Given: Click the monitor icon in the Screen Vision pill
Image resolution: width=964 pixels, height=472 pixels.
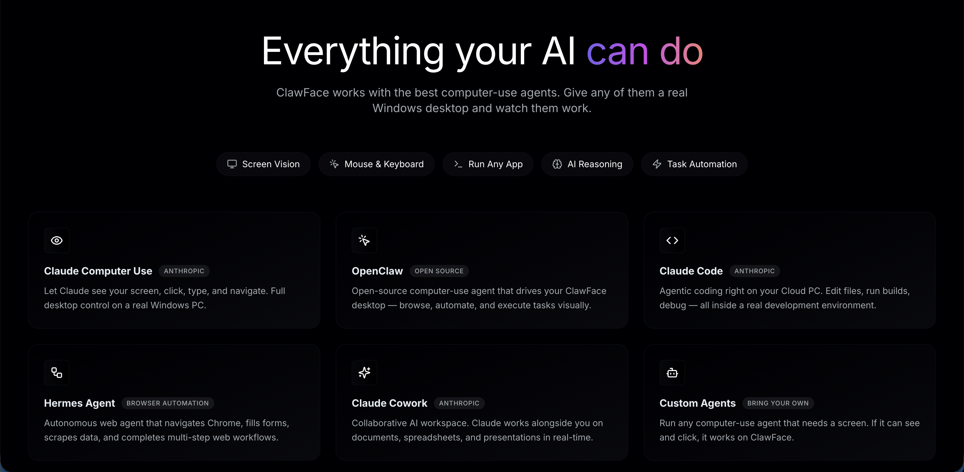Looking at the screenshot, I should (232, 164).
